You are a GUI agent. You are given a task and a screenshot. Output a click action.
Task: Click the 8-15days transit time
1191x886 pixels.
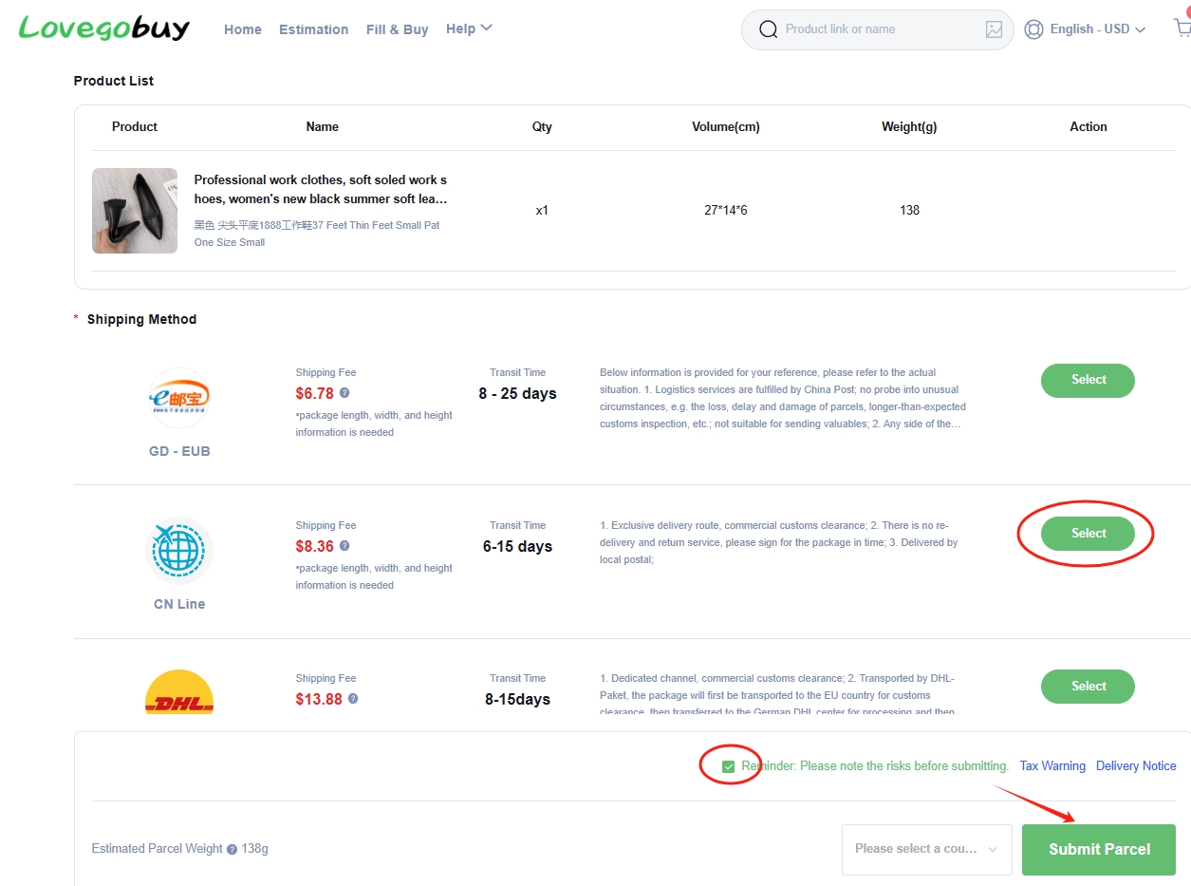518,699
